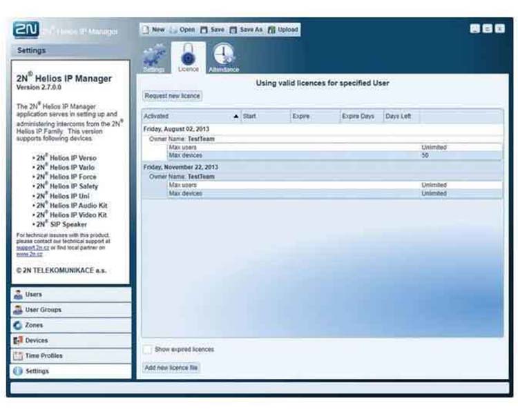Click the Expire column header
This screenshot has width=518, height=414.
315,116
